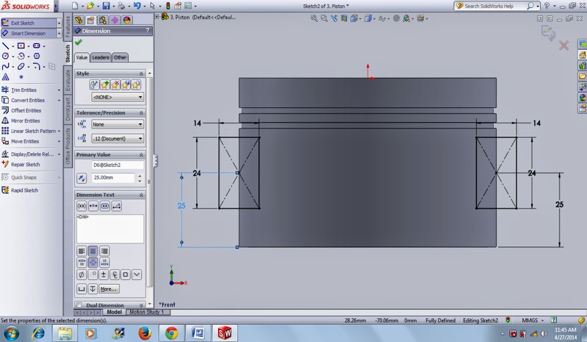Toggle center justification for dimension text

pyautogui.click(x=93, y=251)
